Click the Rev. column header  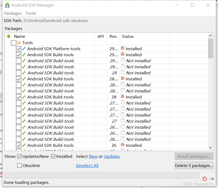pyautogui.click(x=113, y=36)
